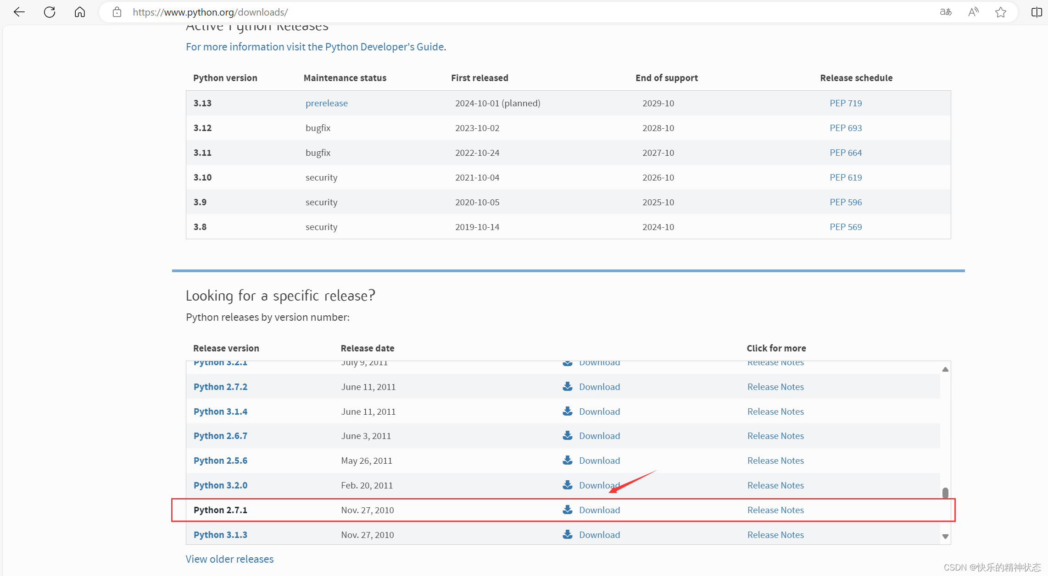The image size is (1048, 576).
Task: Click the release list scrollbar thumb
Action: pos(945,493)
